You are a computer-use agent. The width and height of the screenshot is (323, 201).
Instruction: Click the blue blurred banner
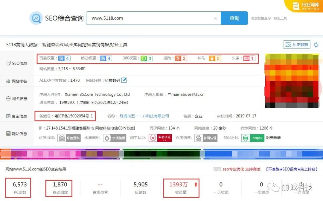pos(263,154)
